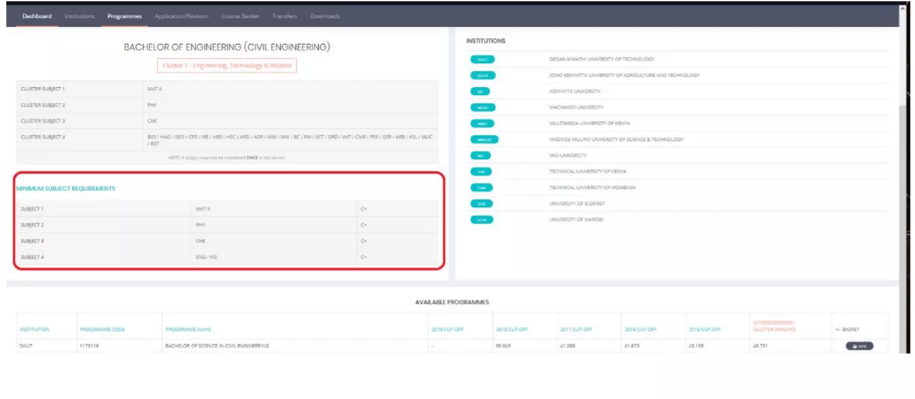Image resolution: width=915 pixels, height=399 pixels.
Task: Click the MMUST institution badge
Action: point(484,139)
